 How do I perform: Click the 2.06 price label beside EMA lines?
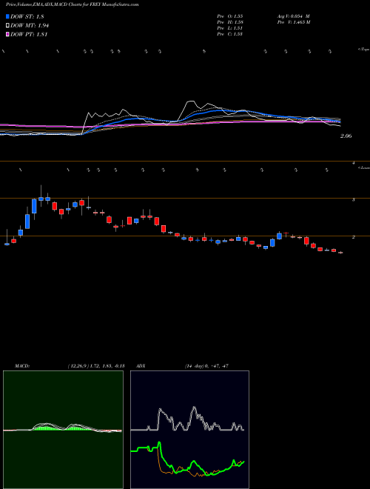point(346,136)
